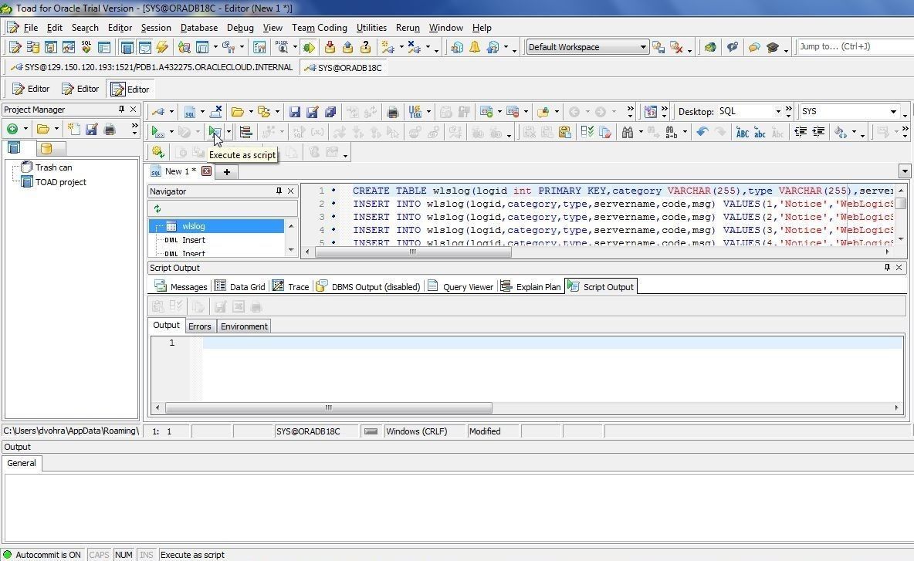Select the SYS@ORADB18C connection button
The width and height of the screenshot is (914, 561).
click(344, 68)
